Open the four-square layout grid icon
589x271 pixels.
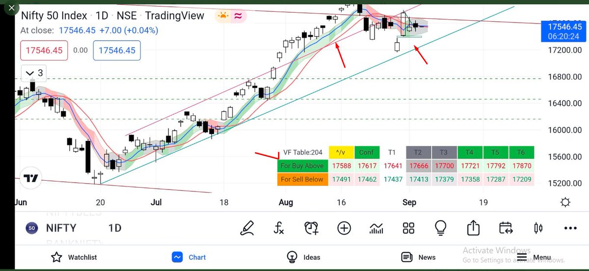(x=408, y=228)
